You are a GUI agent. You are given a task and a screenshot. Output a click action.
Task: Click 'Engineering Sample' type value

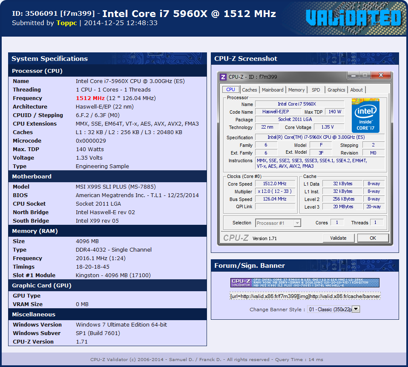coord(102,166)
